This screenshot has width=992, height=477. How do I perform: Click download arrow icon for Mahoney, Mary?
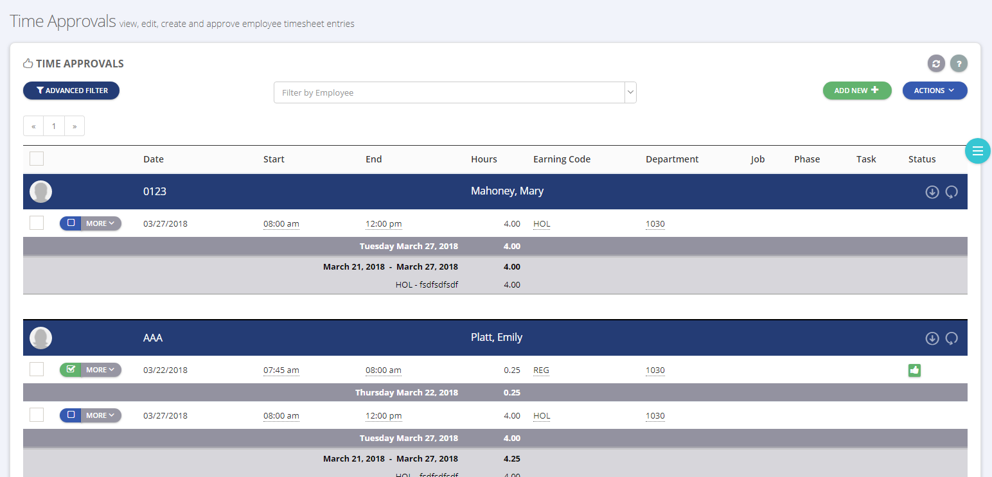coord(932,192)
